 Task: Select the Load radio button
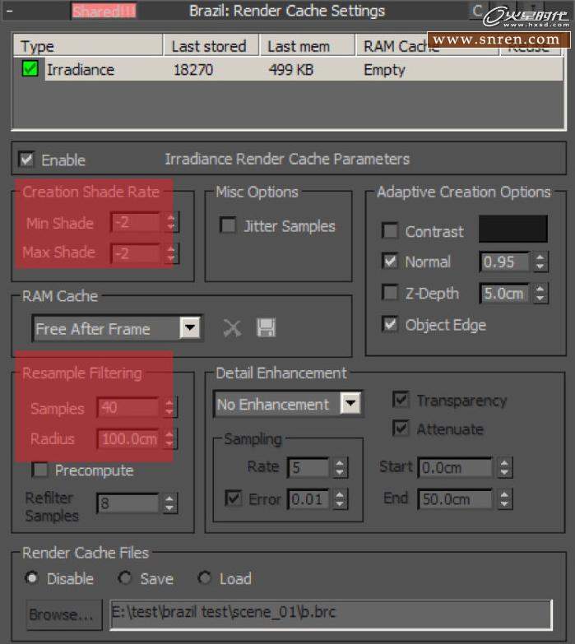[204, 578]
